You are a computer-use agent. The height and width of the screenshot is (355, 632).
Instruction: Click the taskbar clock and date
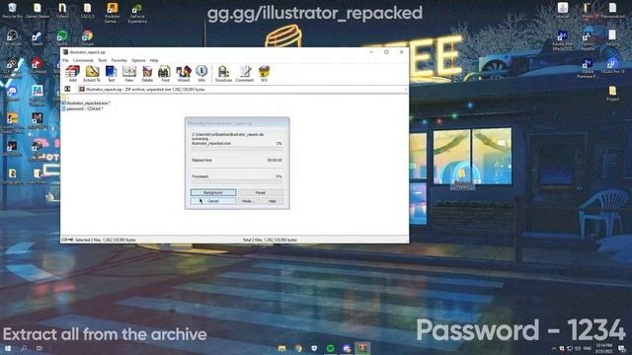click(x=603, y=348)
